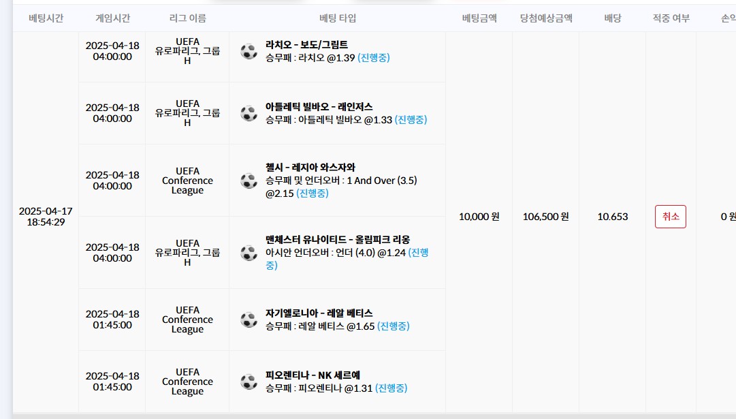
Task: Click the 배당 column header
Action: [613, 18]
